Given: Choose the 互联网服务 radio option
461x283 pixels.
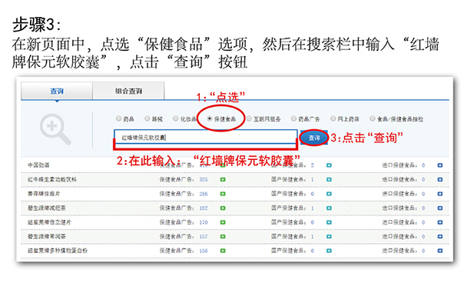Looking at the screenshot, I should tap(249, 118).
